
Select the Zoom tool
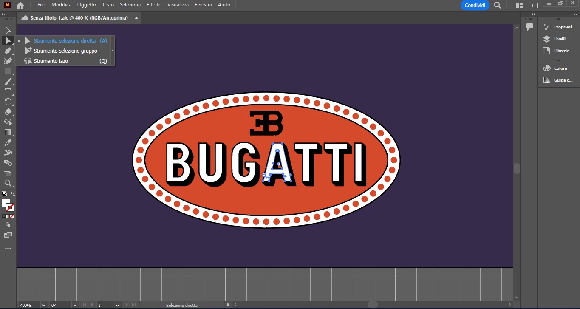tap(8, 183)
